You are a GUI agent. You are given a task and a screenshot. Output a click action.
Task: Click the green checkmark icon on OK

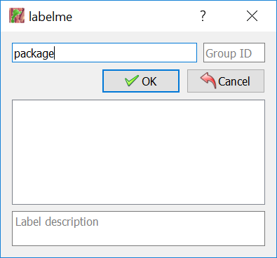pos(132,81)
